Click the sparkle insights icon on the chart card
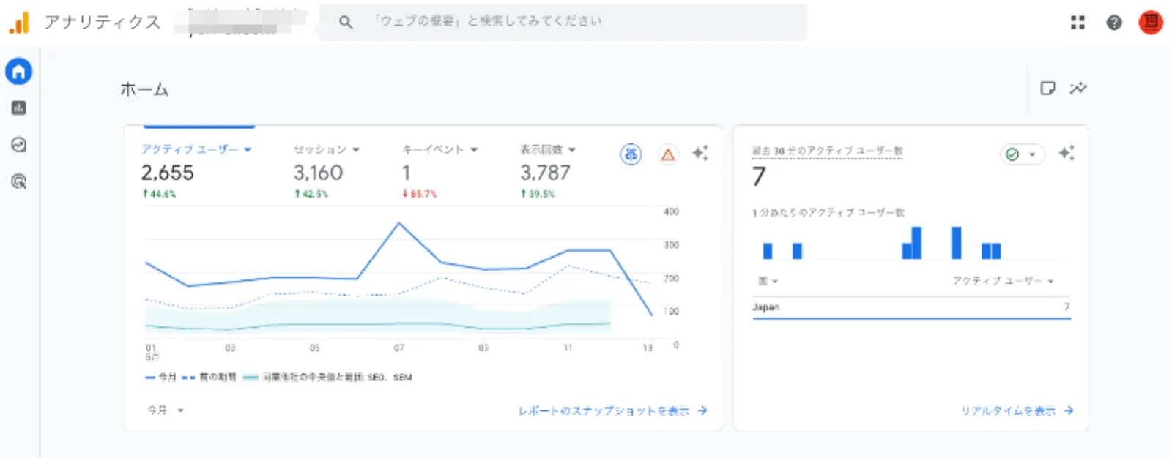The image size is (1172, 458). [x=700, y=153]
